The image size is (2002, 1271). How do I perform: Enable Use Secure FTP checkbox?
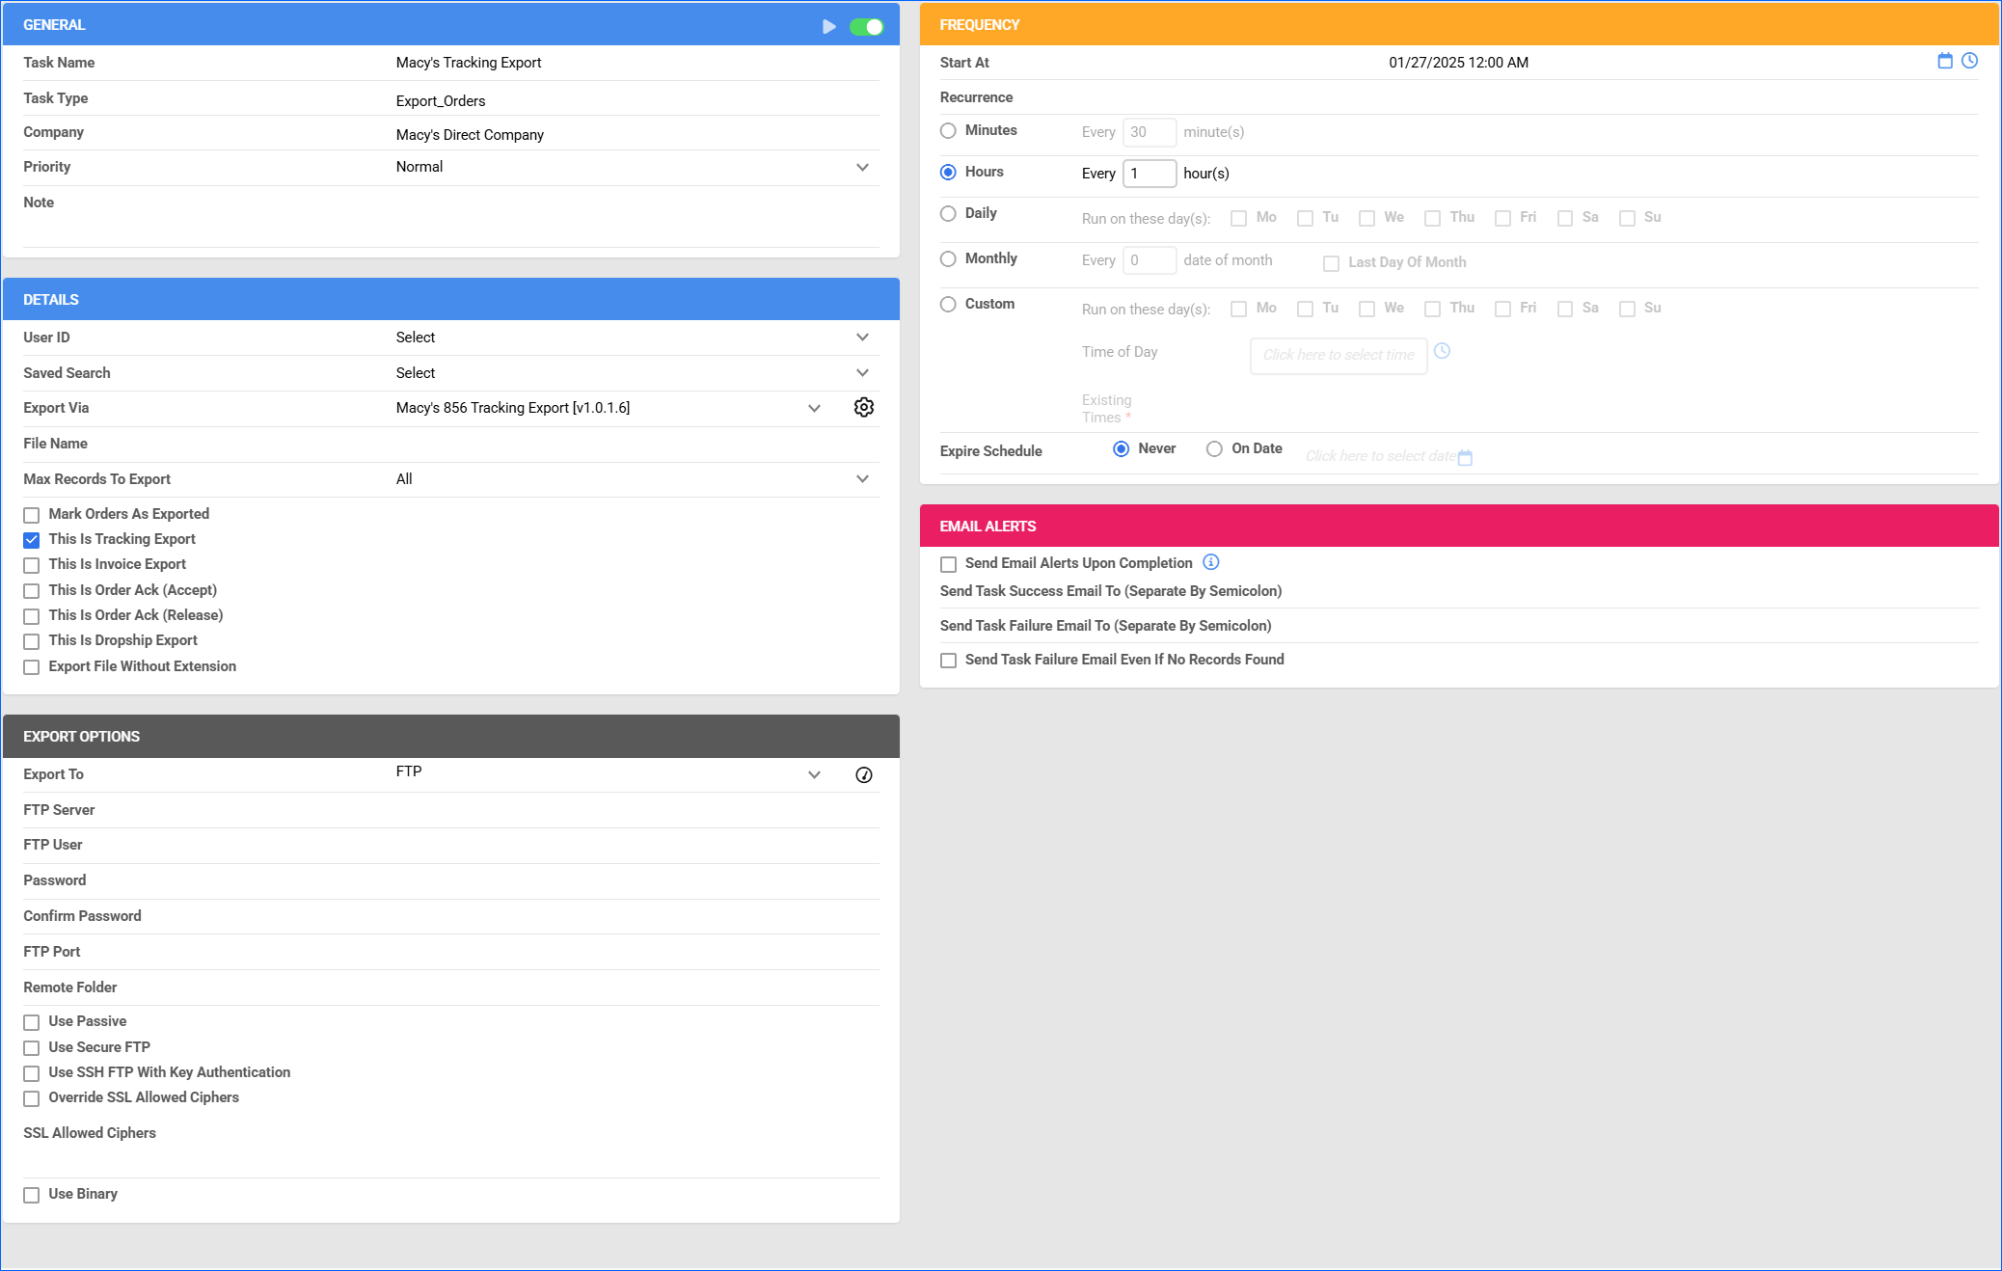(32, 1048)
